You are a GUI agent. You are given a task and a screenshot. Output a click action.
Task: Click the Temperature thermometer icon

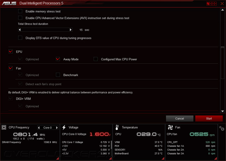point(117,127)
